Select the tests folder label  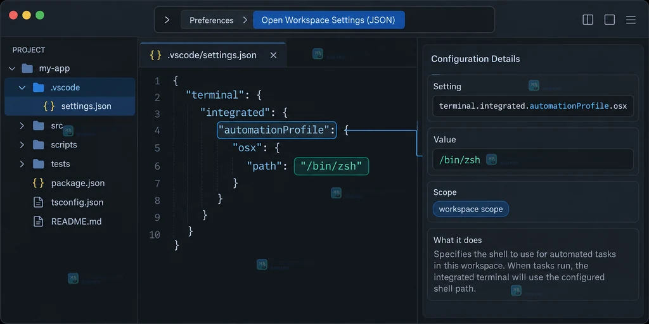60,164
